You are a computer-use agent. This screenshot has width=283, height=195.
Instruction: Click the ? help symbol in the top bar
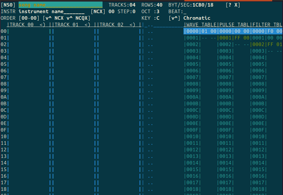(x=230, y=5)
